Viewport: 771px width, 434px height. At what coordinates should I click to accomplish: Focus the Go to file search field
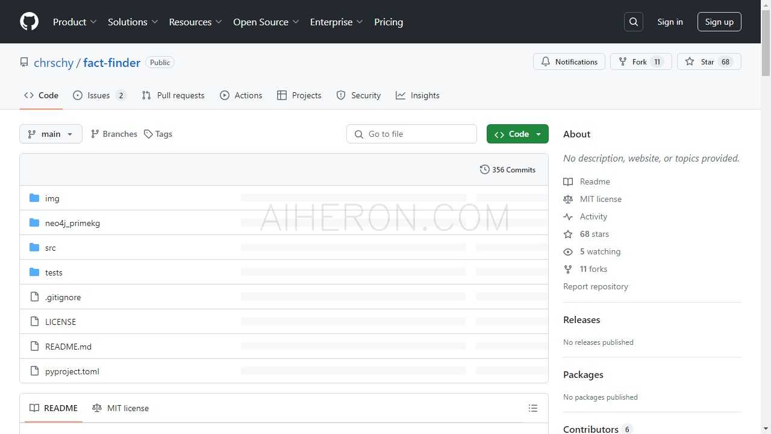[x=411, y=134]
